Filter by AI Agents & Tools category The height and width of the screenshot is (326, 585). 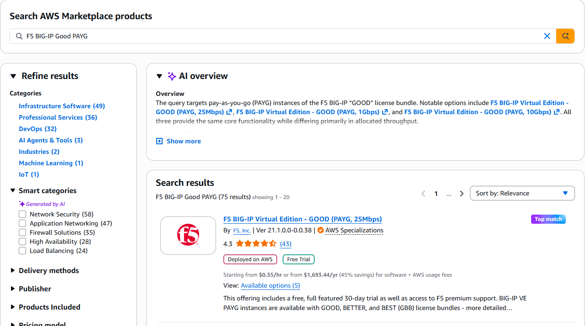click(x=51, y=140)
